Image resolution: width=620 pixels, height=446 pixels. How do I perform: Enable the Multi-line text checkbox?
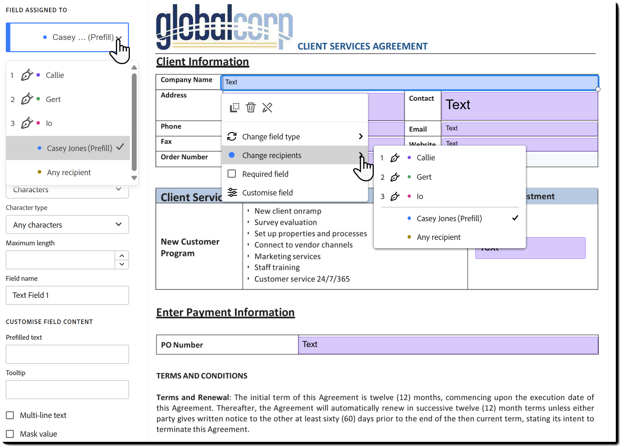pos(10,415)
